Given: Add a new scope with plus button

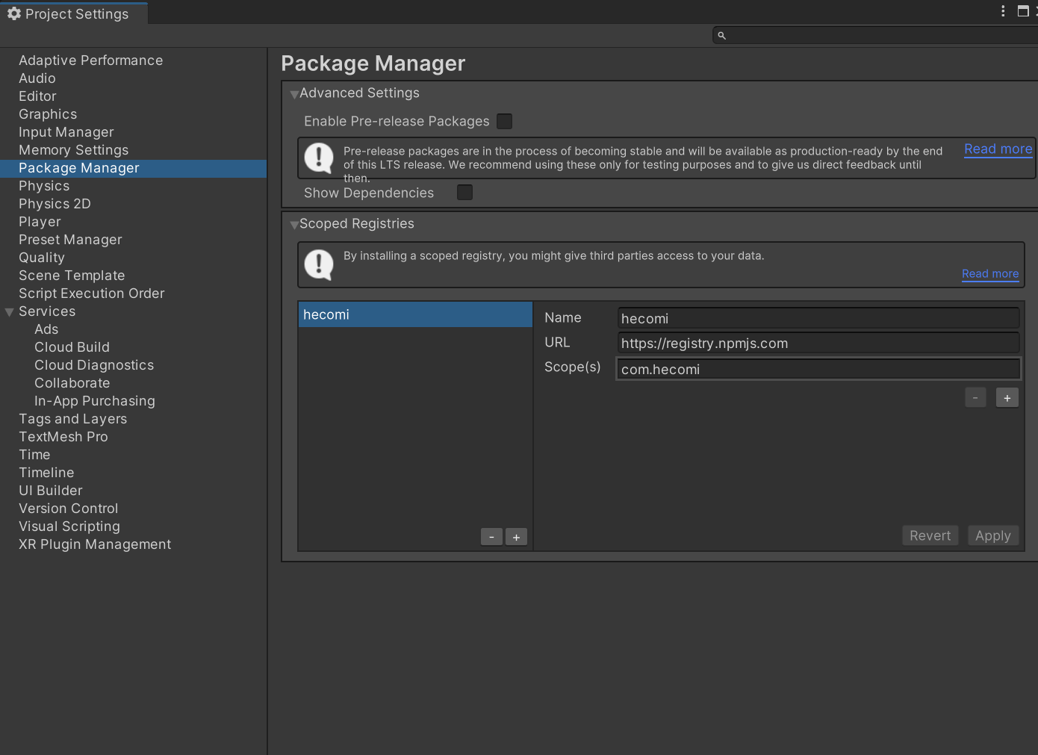Looking at the screenshot, I should tap(1007, 398).
